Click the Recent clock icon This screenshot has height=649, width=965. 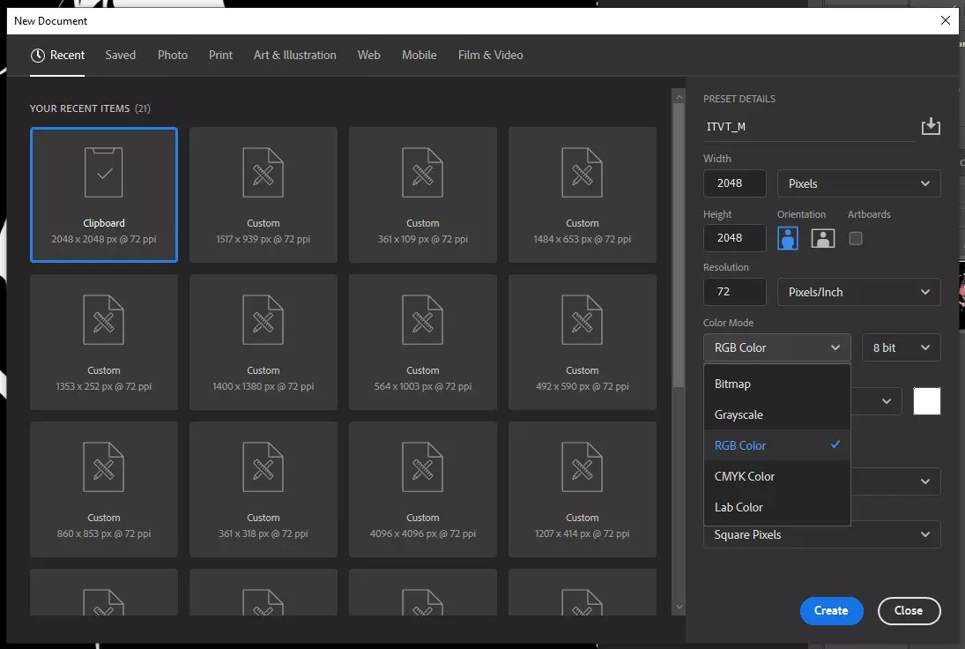tap(38, 56)
